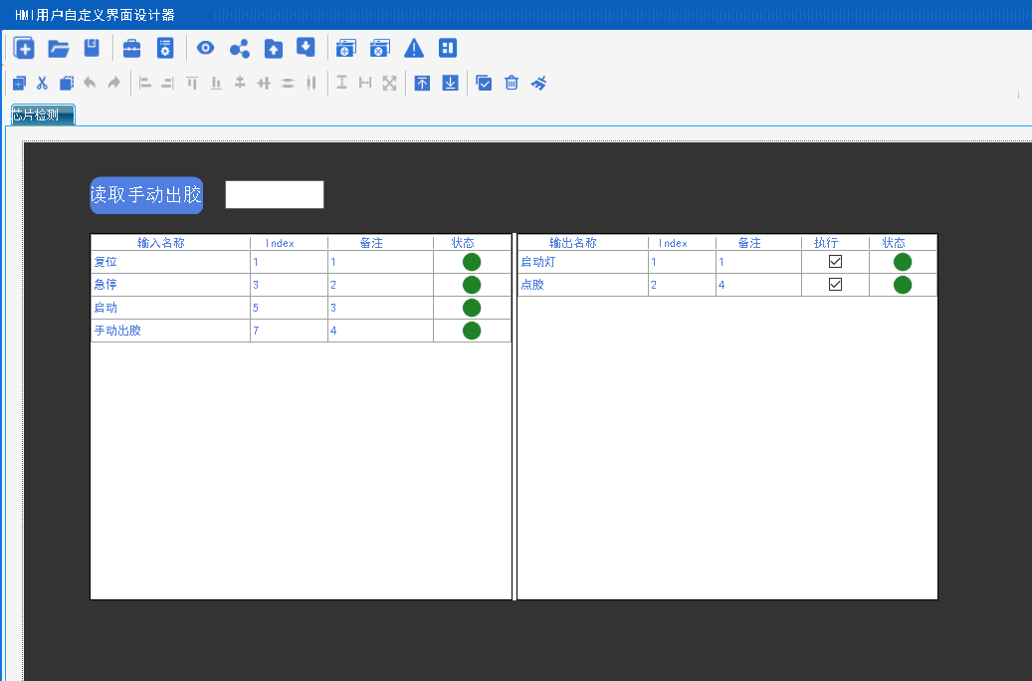
Task: Click the same height icon
Action: point(341,83)
